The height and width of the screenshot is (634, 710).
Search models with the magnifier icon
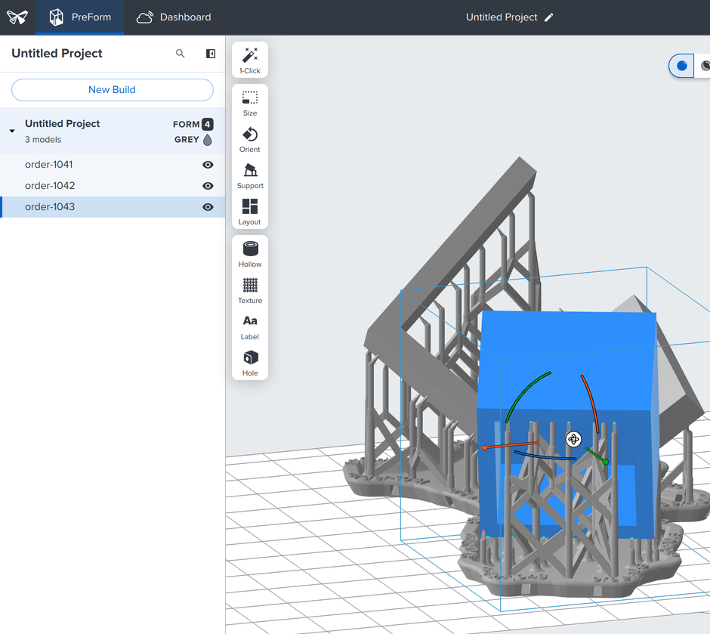pos(181,54)
